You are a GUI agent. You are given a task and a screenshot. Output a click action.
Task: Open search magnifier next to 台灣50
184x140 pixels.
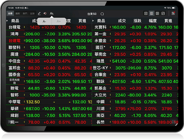[x=102, y=14]
